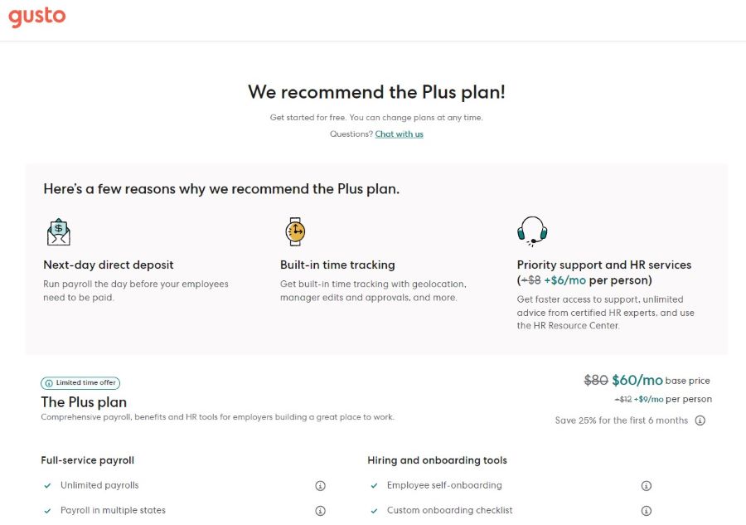Show info for Employee self-onboarding
746x525 pixels.
646,485
